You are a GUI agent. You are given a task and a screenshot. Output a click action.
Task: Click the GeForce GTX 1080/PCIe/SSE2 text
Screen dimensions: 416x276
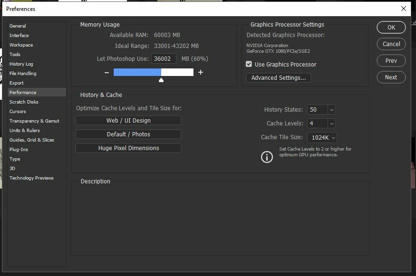tap(278, 51)
